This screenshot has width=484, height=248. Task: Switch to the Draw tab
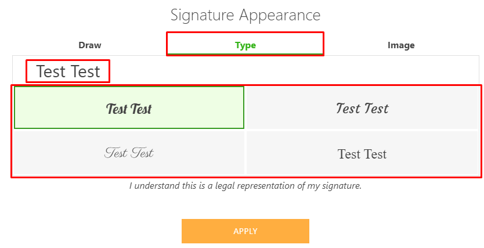pyautogui.click(x=90, y=45)
